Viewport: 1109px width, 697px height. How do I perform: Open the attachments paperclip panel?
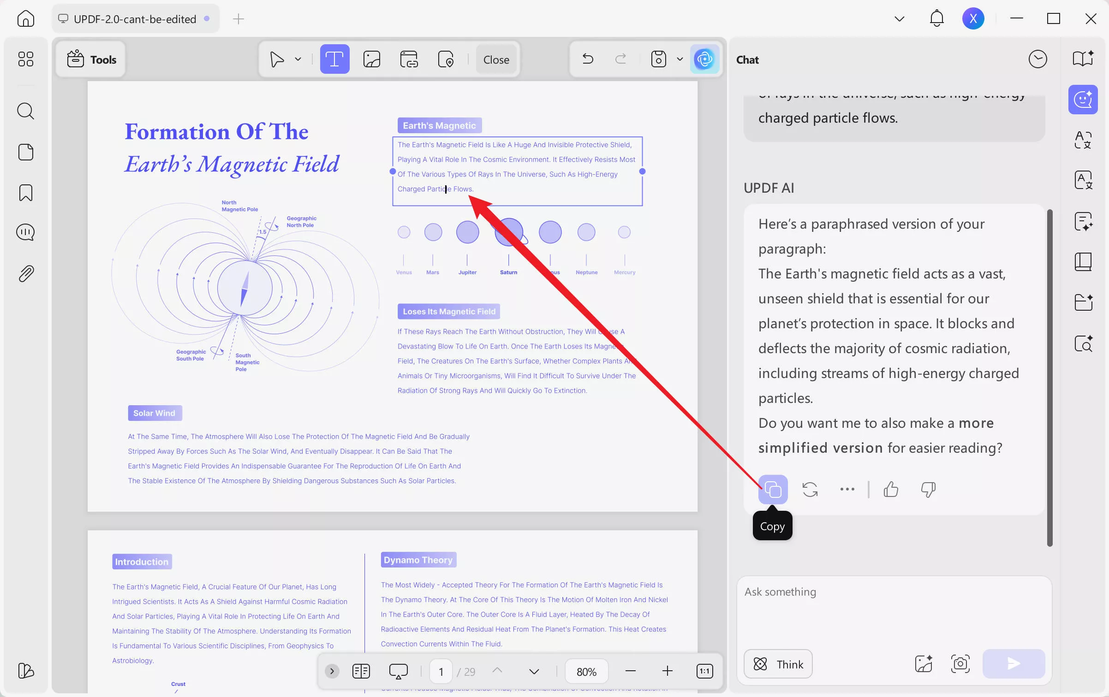point(26,274)
